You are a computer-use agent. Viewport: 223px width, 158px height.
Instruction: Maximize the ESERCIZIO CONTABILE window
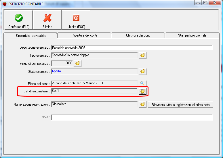click(x=205, y=3)
